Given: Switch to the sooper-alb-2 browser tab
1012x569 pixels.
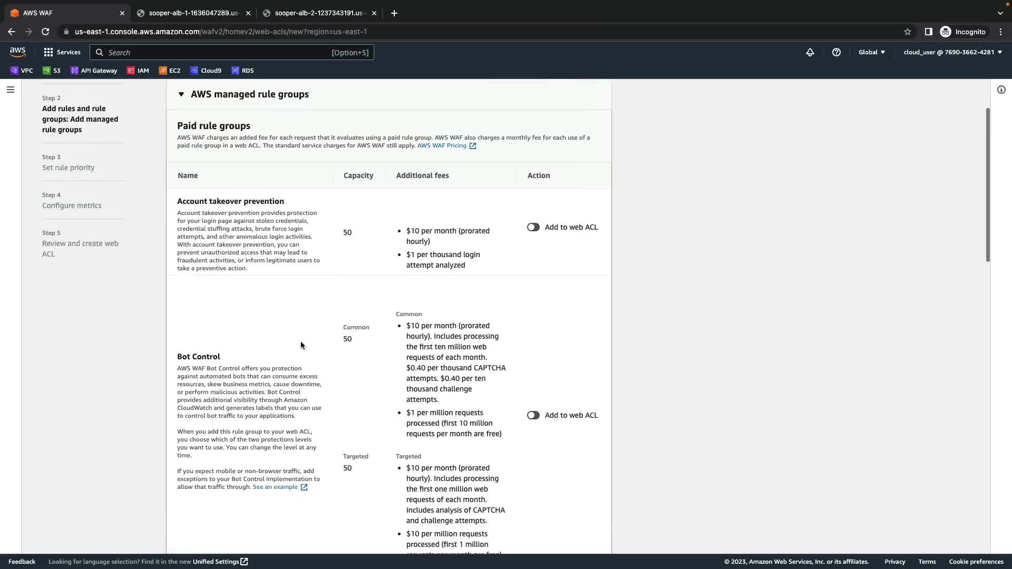Looking at the screenshot, I should (x=318, y=13).
